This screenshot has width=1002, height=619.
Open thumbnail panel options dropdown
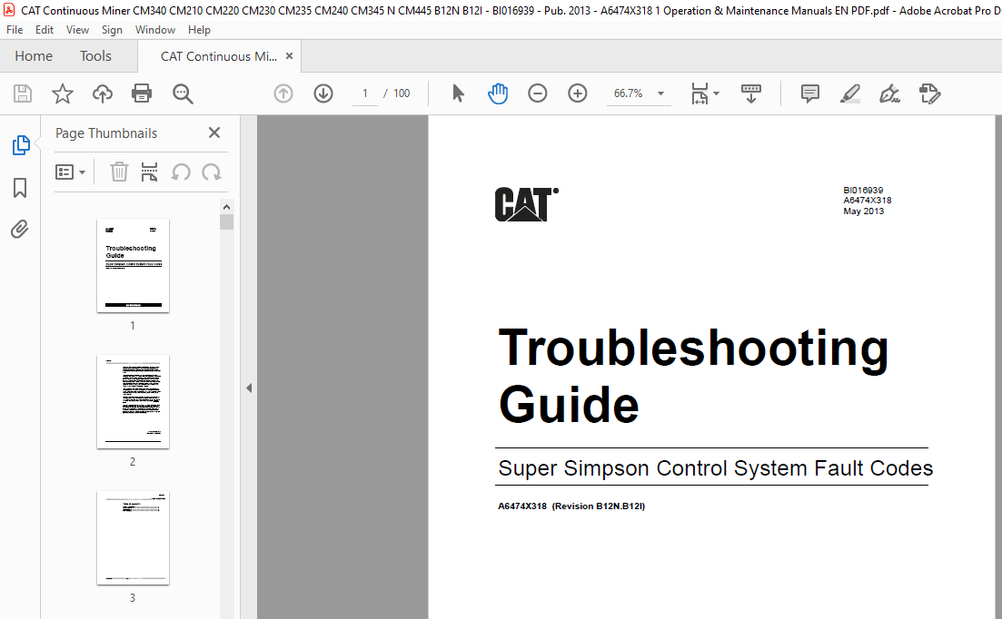(70, 172)
